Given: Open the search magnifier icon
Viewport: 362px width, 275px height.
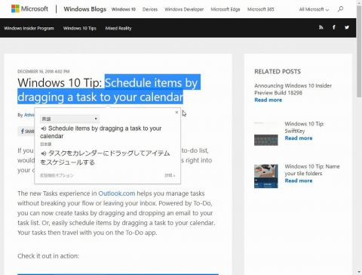Looking at the screenshot, I should point(340,9).
